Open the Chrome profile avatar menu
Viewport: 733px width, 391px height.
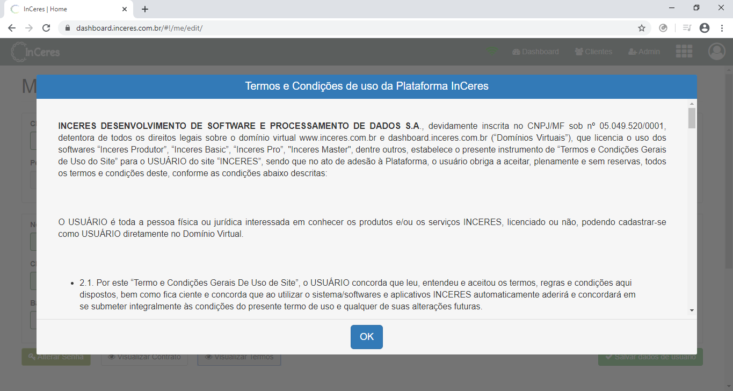point(705,28)
